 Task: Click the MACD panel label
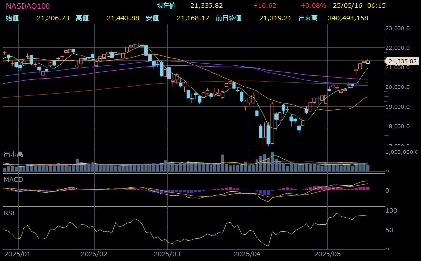(x=13, y=180)
